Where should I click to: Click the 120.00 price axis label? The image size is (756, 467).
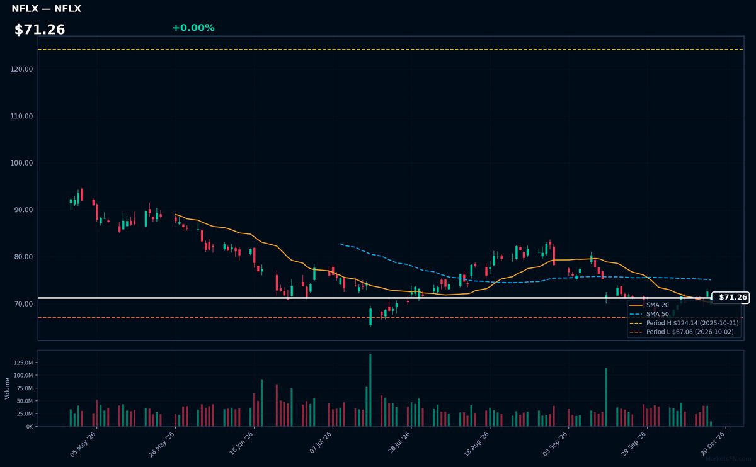[22, 69]
